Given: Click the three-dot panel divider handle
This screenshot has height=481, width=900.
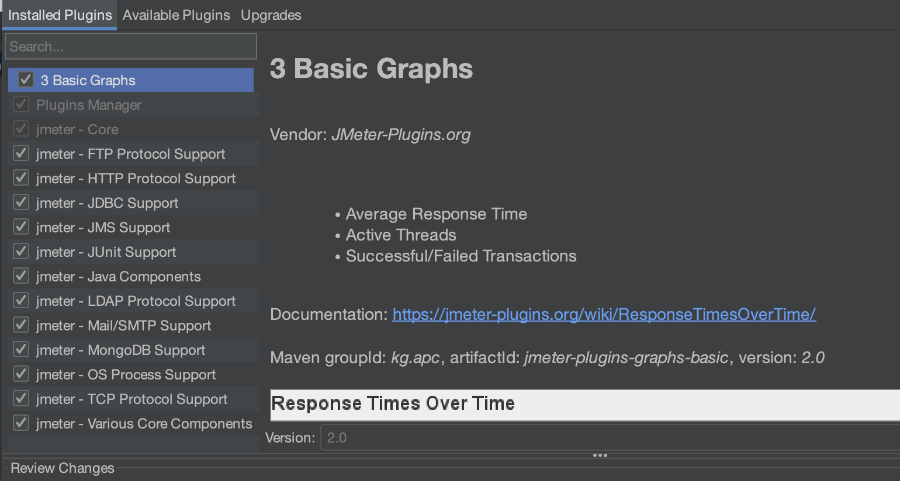Looking at the screenshot, I should coord(600,455).
